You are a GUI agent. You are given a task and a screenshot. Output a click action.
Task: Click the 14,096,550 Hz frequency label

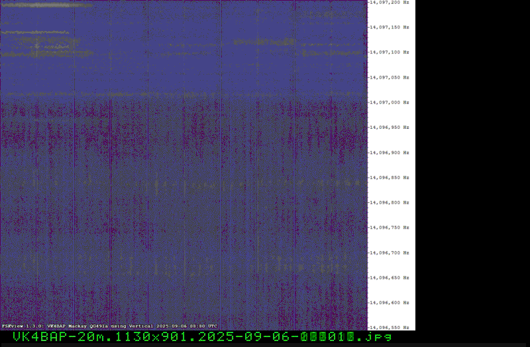(390, 328)
